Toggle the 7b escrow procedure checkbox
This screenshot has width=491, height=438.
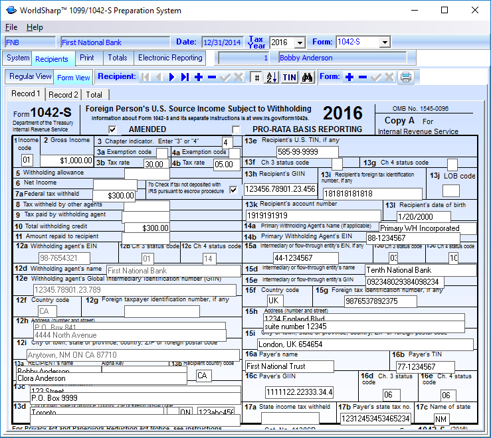pyautogui.click(x=233, y=190)
